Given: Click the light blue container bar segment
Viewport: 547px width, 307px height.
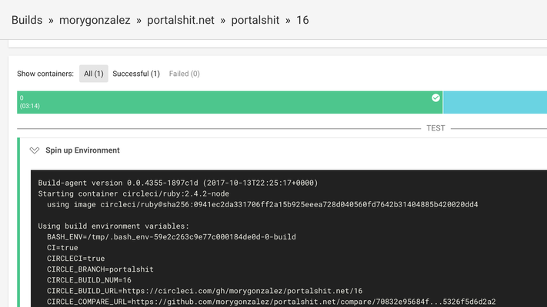Looking at the screenshot, I should tap(495, 102).
